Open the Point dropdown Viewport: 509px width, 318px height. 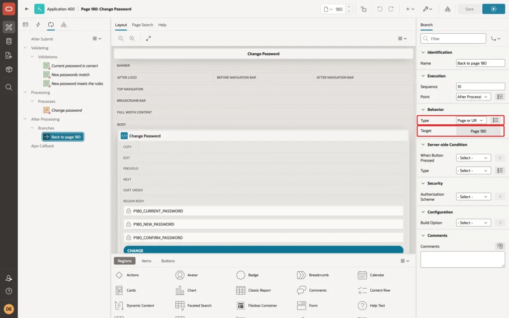pyautogui.click(x=473, y=97)
